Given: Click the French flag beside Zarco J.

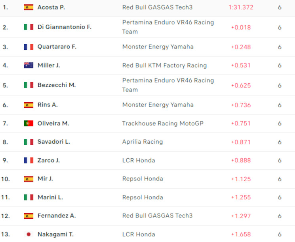Looking at the screenshot, I should pyautogui.click(x=29, y=160).
